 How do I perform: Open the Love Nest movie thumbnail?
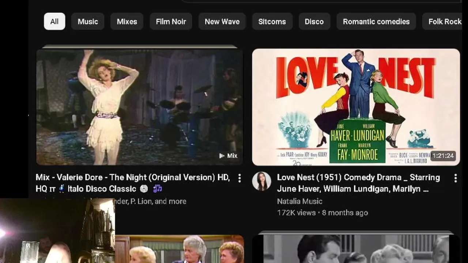tap(356, 107)
